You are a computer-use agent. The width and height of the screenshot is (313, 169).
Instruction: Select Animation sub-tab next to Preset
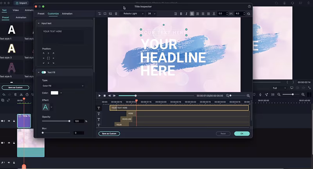pyautogui.click(x=21, y=17)
